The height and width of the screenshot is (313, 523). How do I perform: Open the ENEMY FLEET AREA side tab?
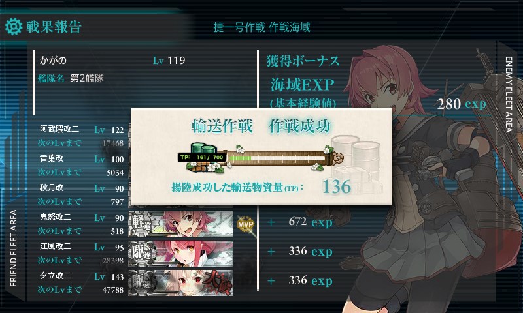click(509, 95)
